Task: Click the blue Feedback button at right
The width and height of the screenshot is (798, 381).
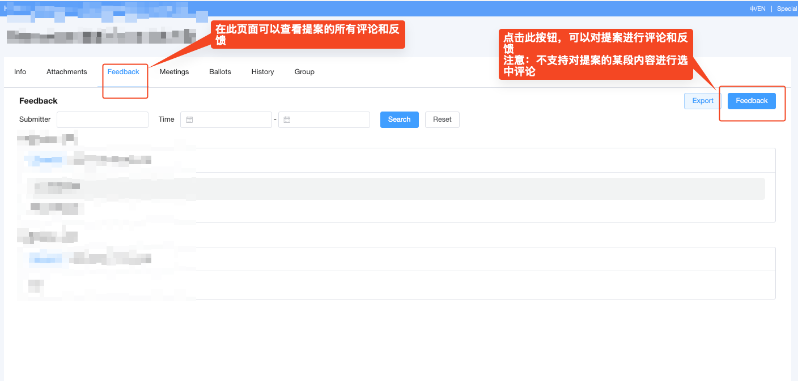Action: pos(752,101)
